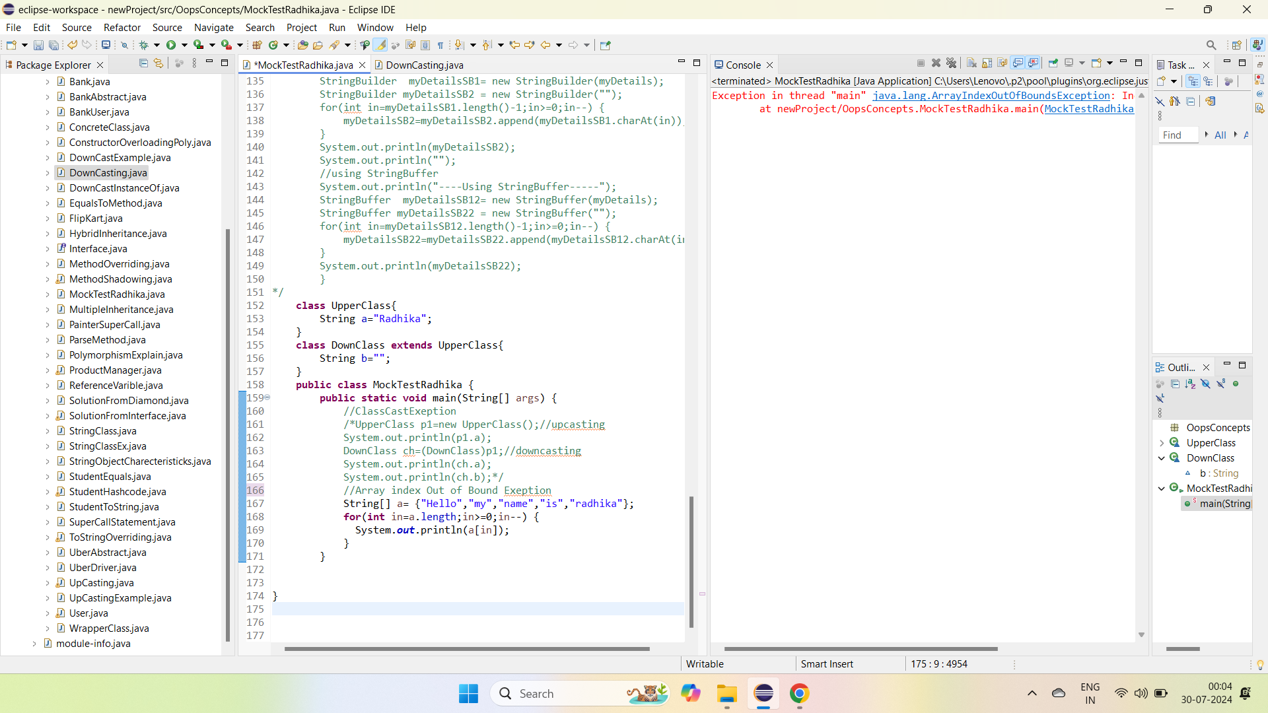The width and height of the screenshot is (1268, 713).
Task: Toggle Show Console on Standard Out change
Action: pos(1018,63)
